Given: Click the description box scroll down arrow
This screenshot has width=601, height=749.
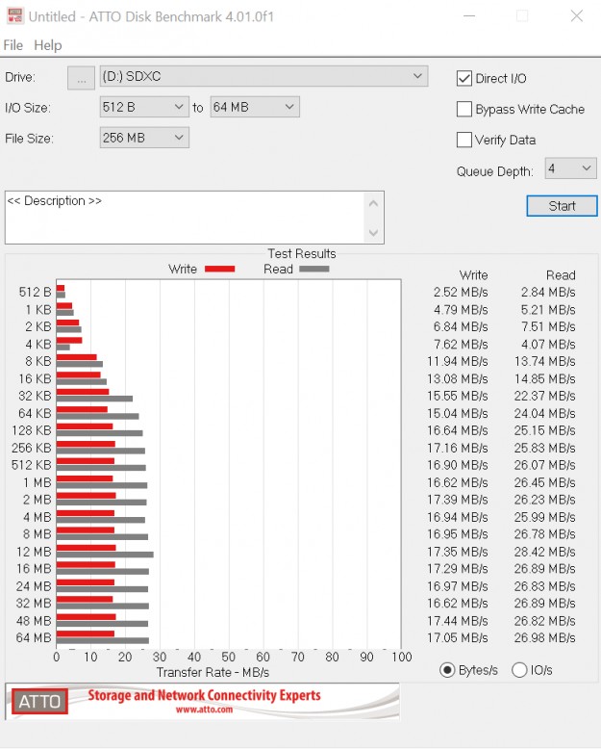Looking at the screenshot, I should (374, 233).
